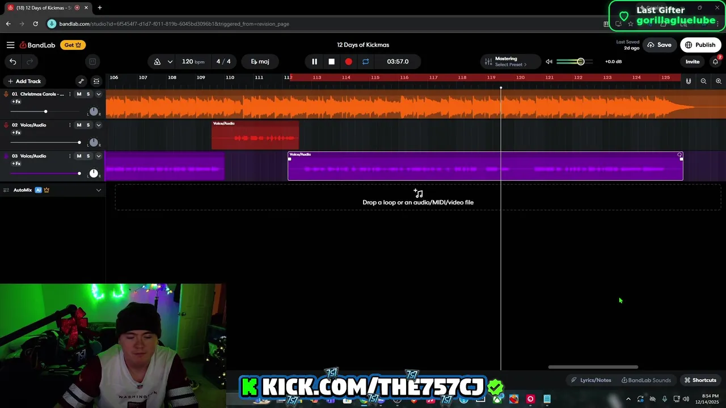726x408 pixels.
Task: Click the master volume slider handle
Action: [x=580, y=61]
